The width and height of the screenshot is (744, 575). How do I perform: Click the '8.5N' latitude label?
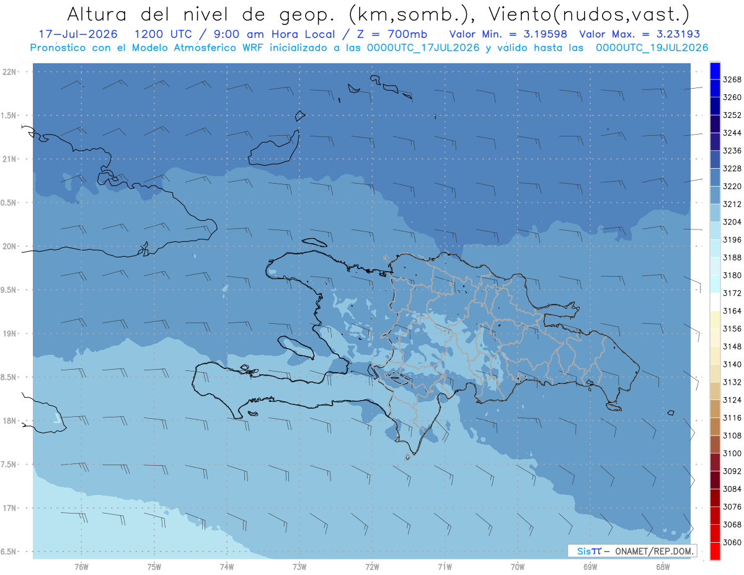tap(9, 377)
